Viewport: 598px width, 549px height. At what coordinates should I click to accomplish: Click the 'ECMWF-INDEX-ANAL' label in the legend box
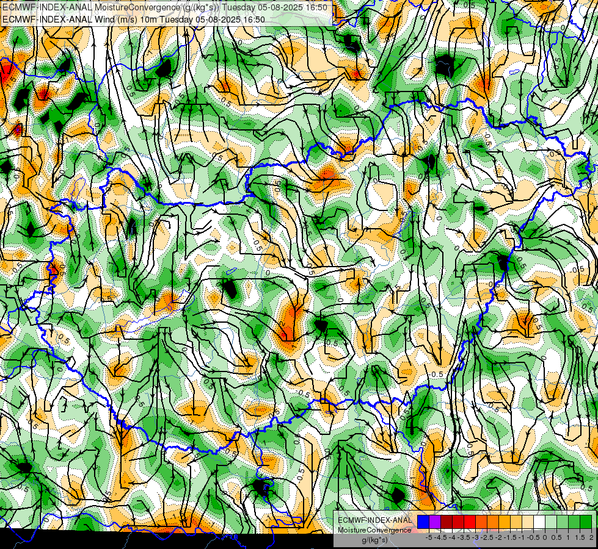[374, 520]
